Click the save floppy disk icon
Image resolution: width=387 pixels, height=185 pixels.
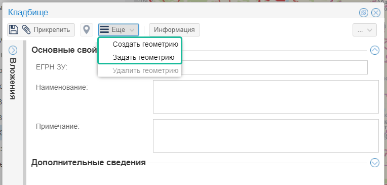14,30
